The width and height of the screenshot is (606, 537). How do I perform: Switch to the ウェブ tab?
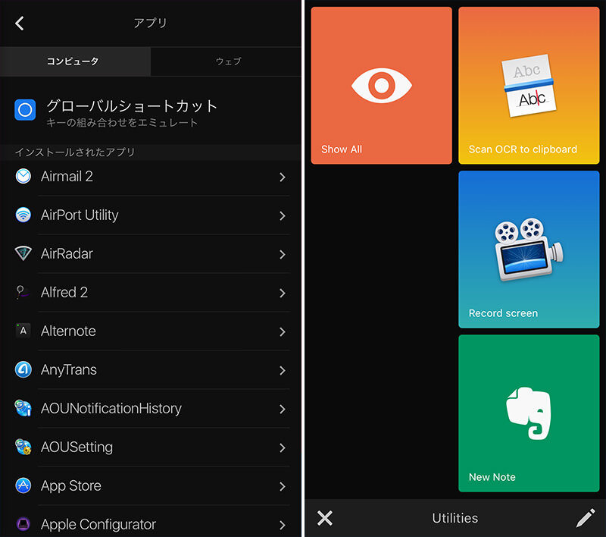(226, 61)
